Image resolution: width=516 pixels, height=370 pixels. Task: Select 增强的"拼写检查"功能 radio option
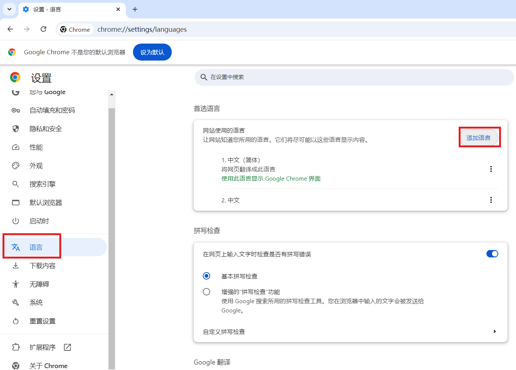tap(206, 292)
